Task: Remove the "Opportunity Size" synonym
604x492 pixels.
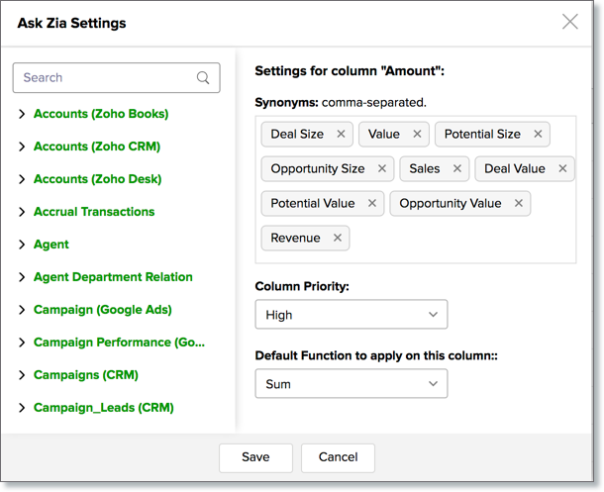Action: pos(382,169)
